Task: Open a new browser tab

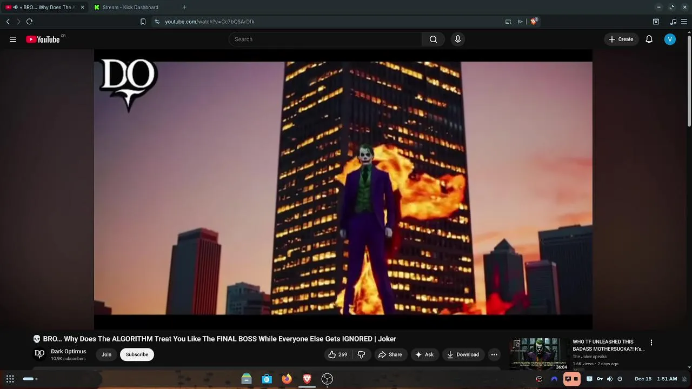Action: tap(184, 7)
